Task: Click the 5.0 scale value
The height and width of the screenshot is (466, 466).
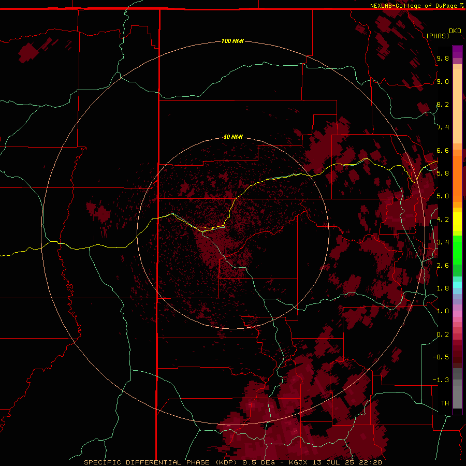Action: pos(443,196)
